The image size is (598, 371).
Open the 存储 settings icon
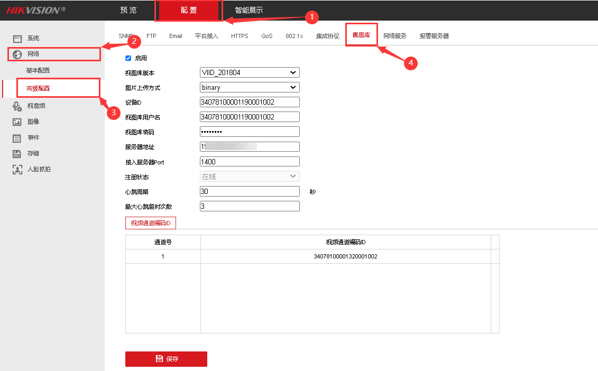coord(19,153)
